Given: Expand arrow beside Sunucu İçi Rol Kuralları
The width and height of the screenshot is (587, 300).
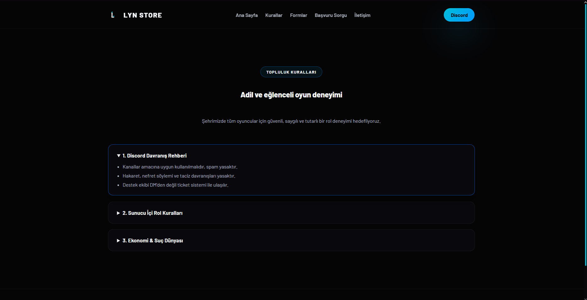Looking at the screenshot, I should (x=118, y=213).
